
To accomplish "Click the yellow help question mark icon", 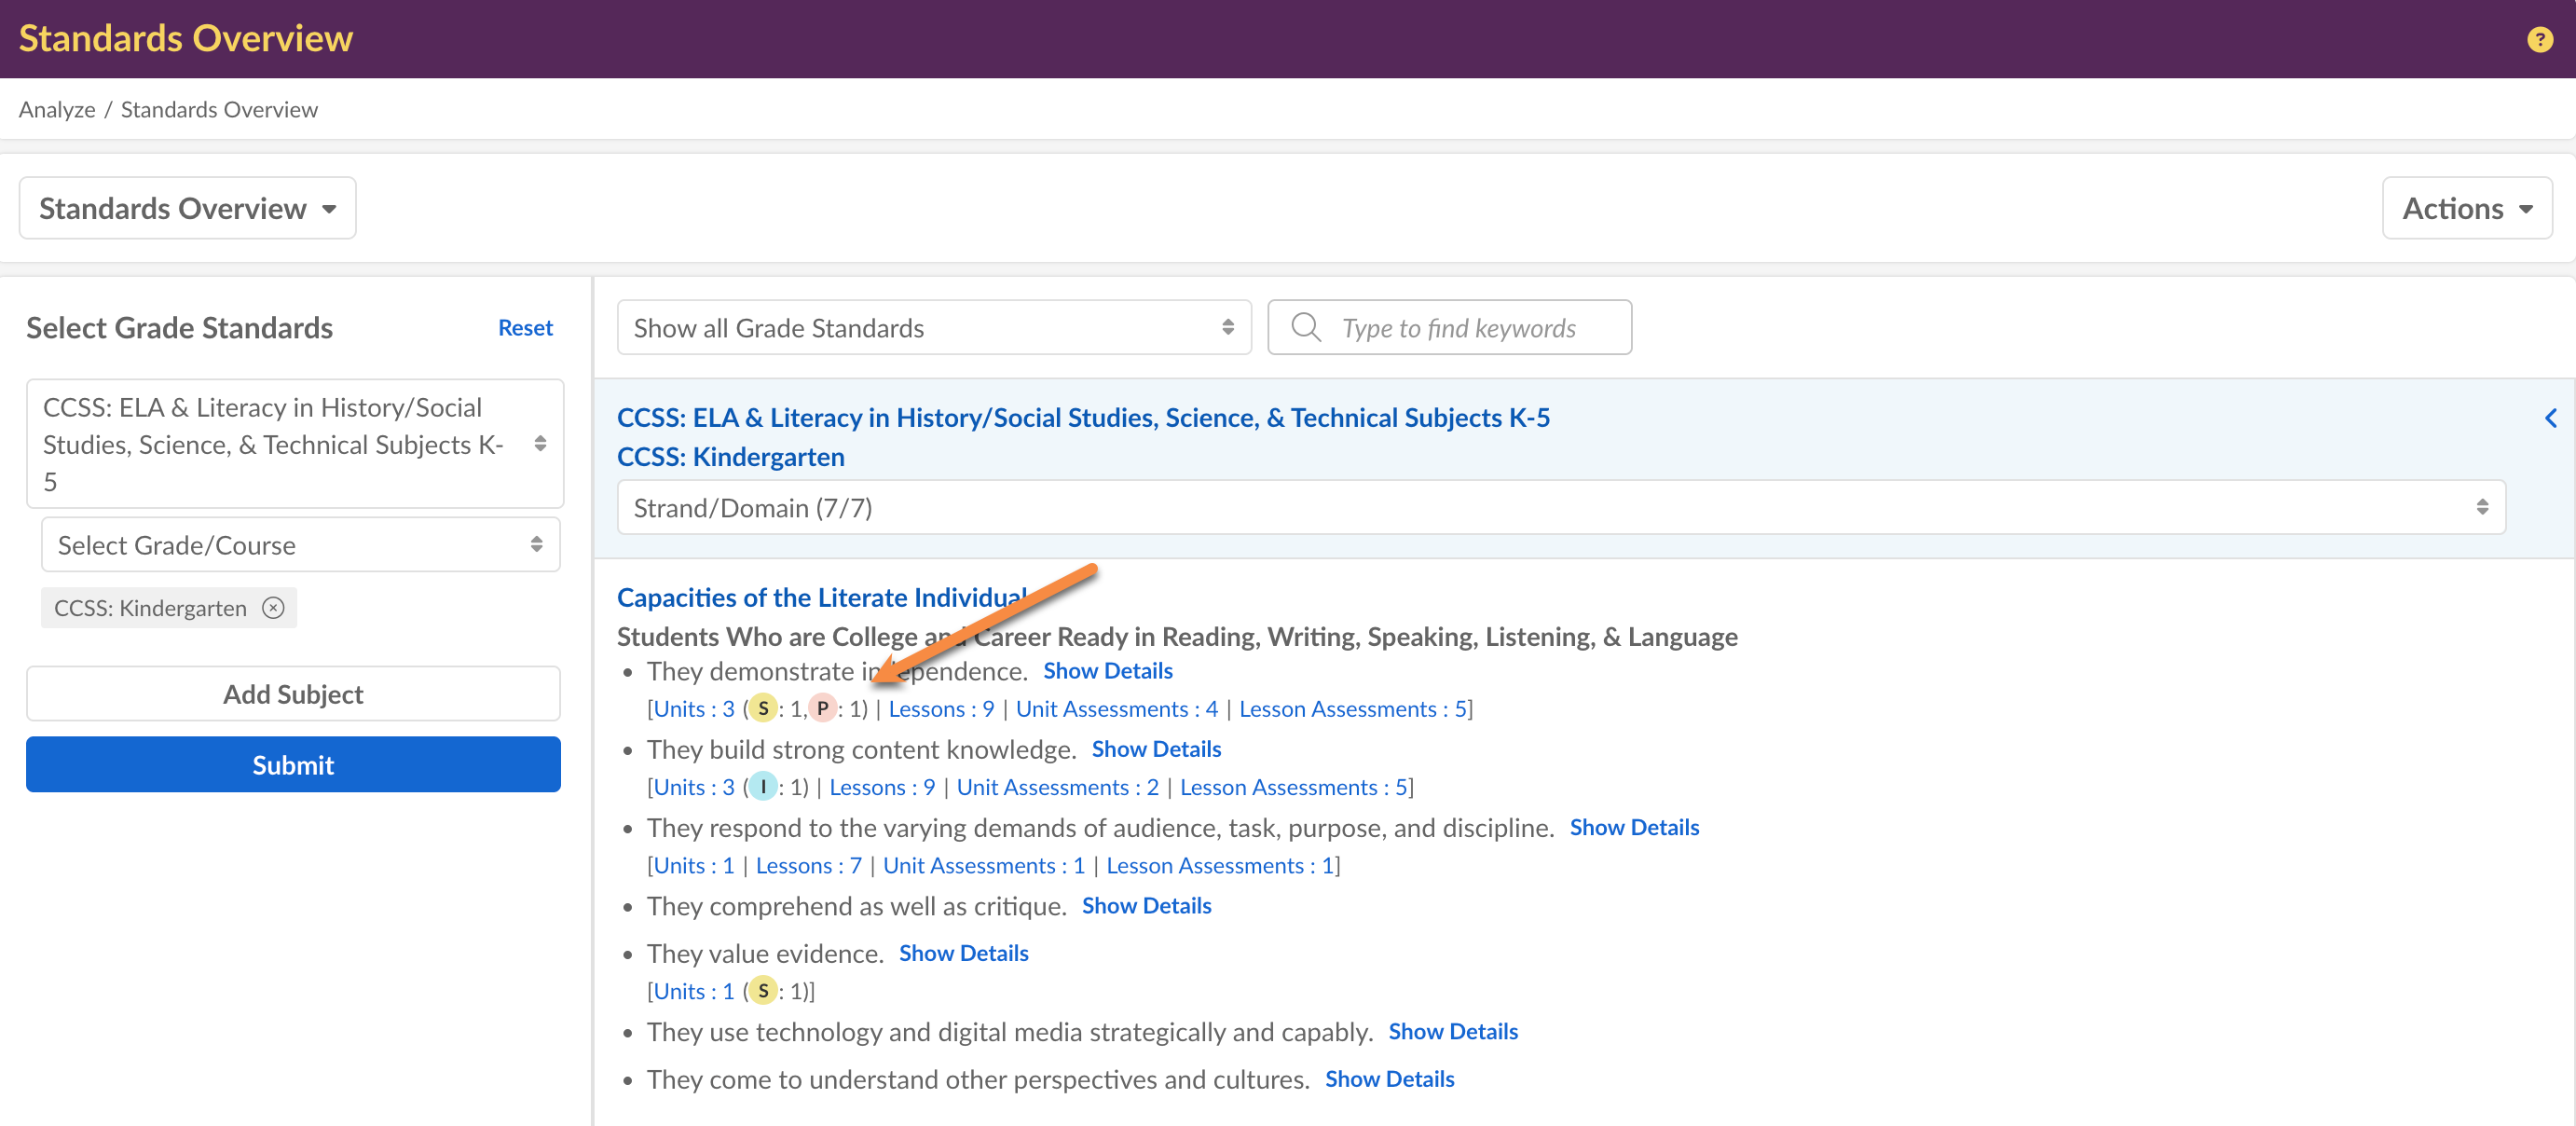I will (2539, 39).
